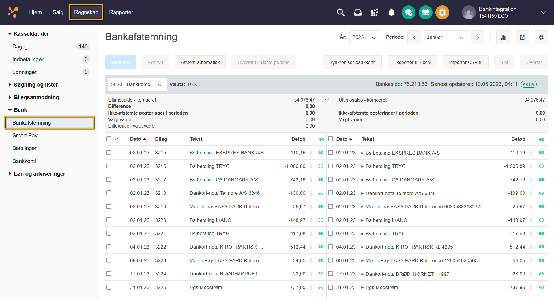Open the Rapporter menu
554x300 pixels.
pyautogui.click(x=121, y=12)
